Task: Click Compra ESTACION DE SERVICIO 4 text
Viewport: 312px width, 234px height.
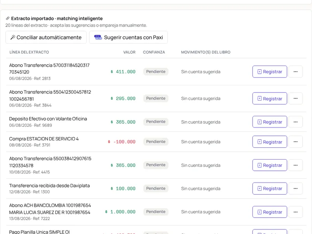Action: 44,139
